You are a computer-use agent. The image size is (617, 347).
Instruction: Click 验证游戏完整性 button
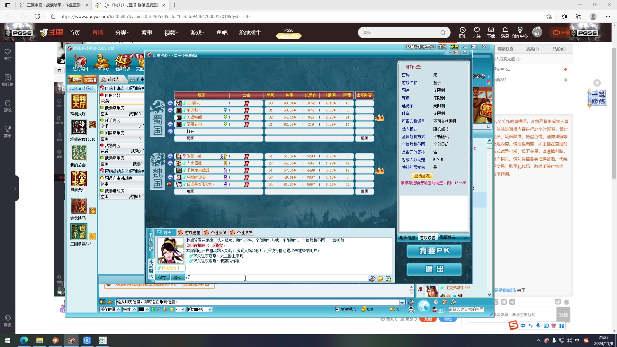(420, 47)
